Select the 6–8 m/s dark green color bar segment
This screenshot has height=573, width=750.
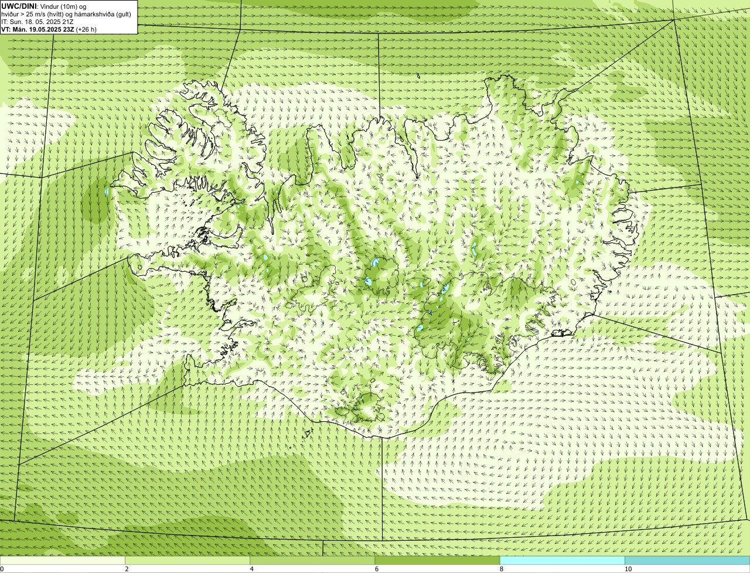(437, 561)
